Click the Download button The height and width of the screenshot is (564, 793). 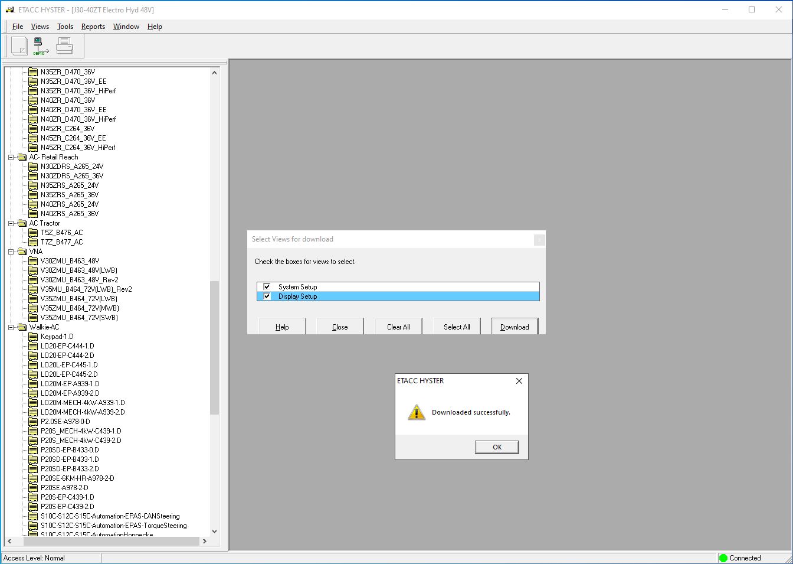click(x=515, y=327)
